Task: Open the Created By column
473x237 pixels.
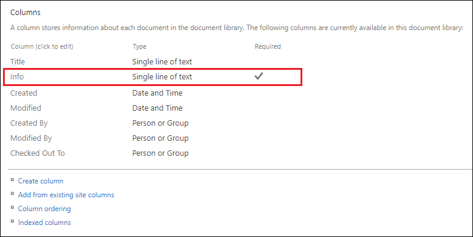Action: click(x=29, y=123)
